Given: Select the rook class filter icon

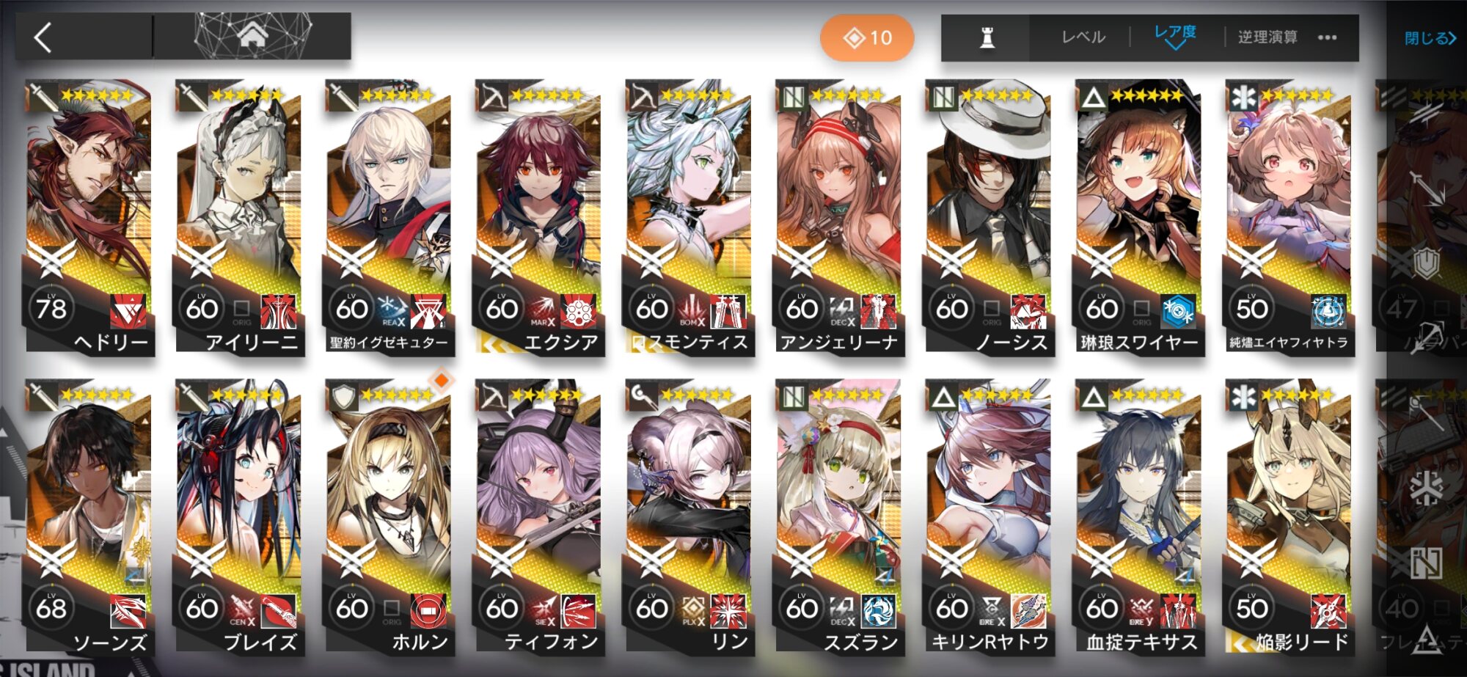Looking at the screenshot, I should [987, 37].
